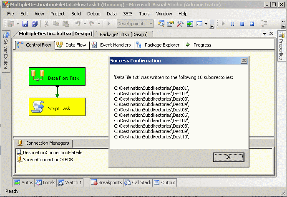
Task: Click the Copy toolbar icon
Action: [x=56, y=24]
